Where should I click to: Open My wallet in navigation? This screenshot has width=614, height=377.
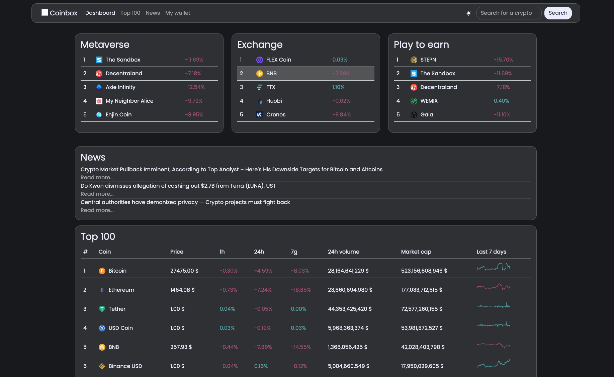[178, 13]
